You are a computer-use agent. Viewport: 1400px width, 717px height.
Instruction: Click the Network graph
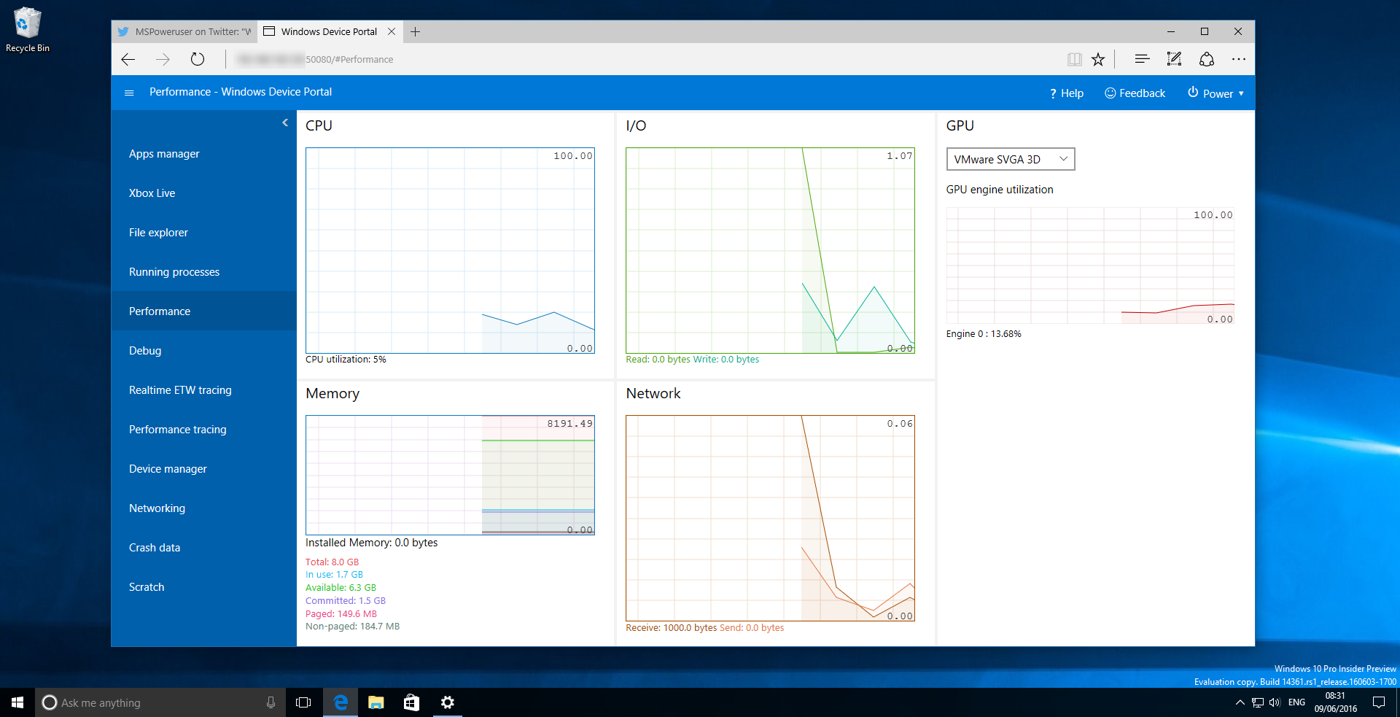tap(770, 519)
